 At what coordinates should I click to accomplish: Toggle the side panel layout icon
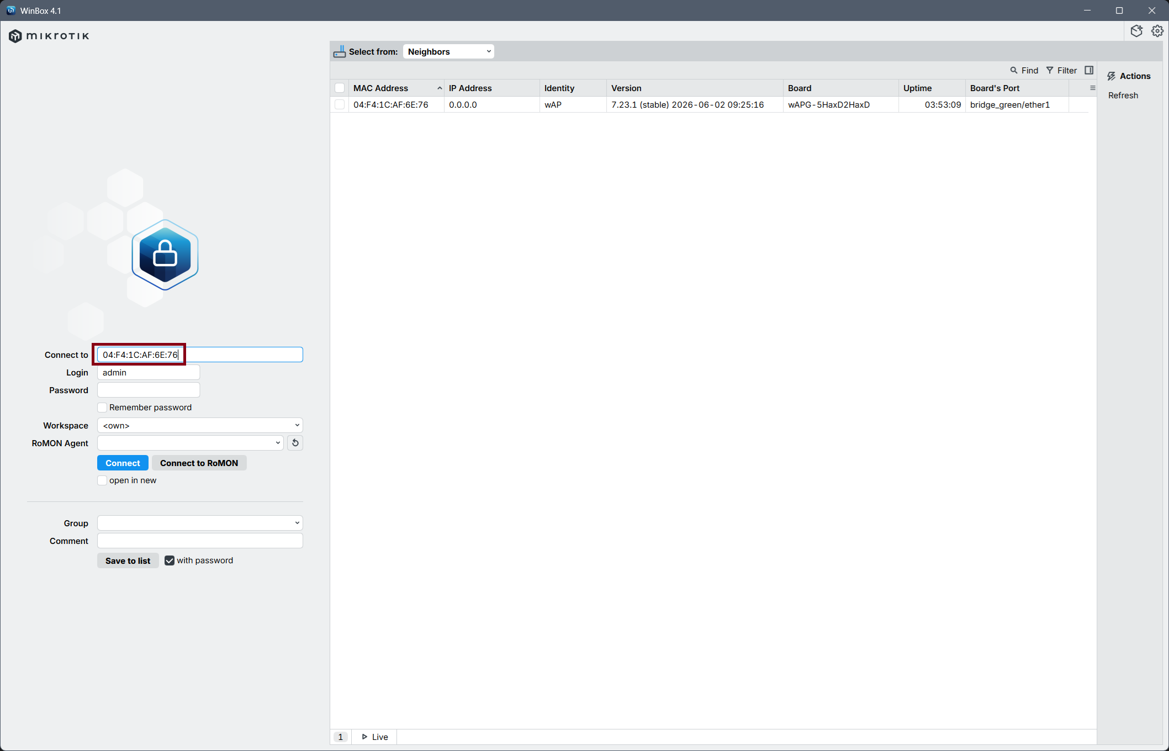(x=1089, y=70)
